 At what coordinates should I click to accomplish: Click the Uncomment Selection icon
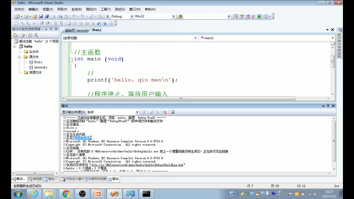point(61,23)
